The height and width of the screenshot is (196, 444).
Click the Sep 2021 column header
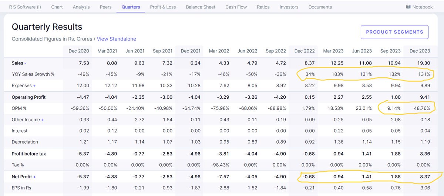[x=163, y=51]
